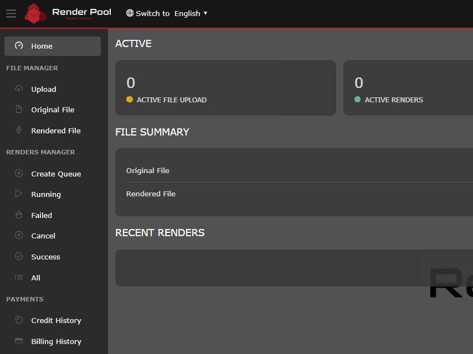Click the Running play icon
The width and height of the screenshot is (473, 354).
tap(18, 194)
